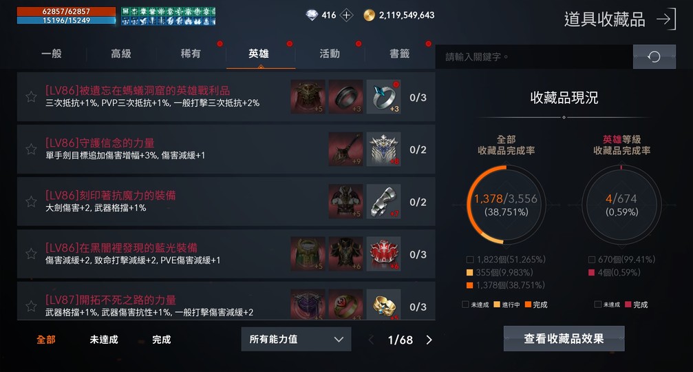Click the diamond plus icon to buy diamonds
The width and height of the screenshot is (693, 372).
[347, 15]
